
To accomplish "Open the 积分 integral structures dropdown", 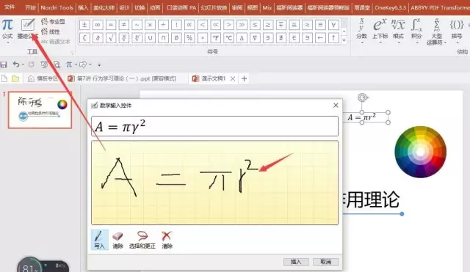I will tap(416, 31).
